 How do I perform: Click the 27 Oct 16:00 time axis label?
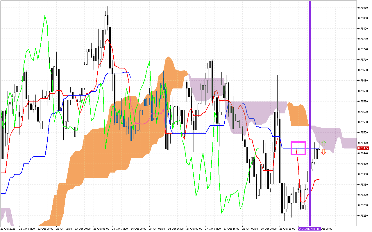(232, 229)
